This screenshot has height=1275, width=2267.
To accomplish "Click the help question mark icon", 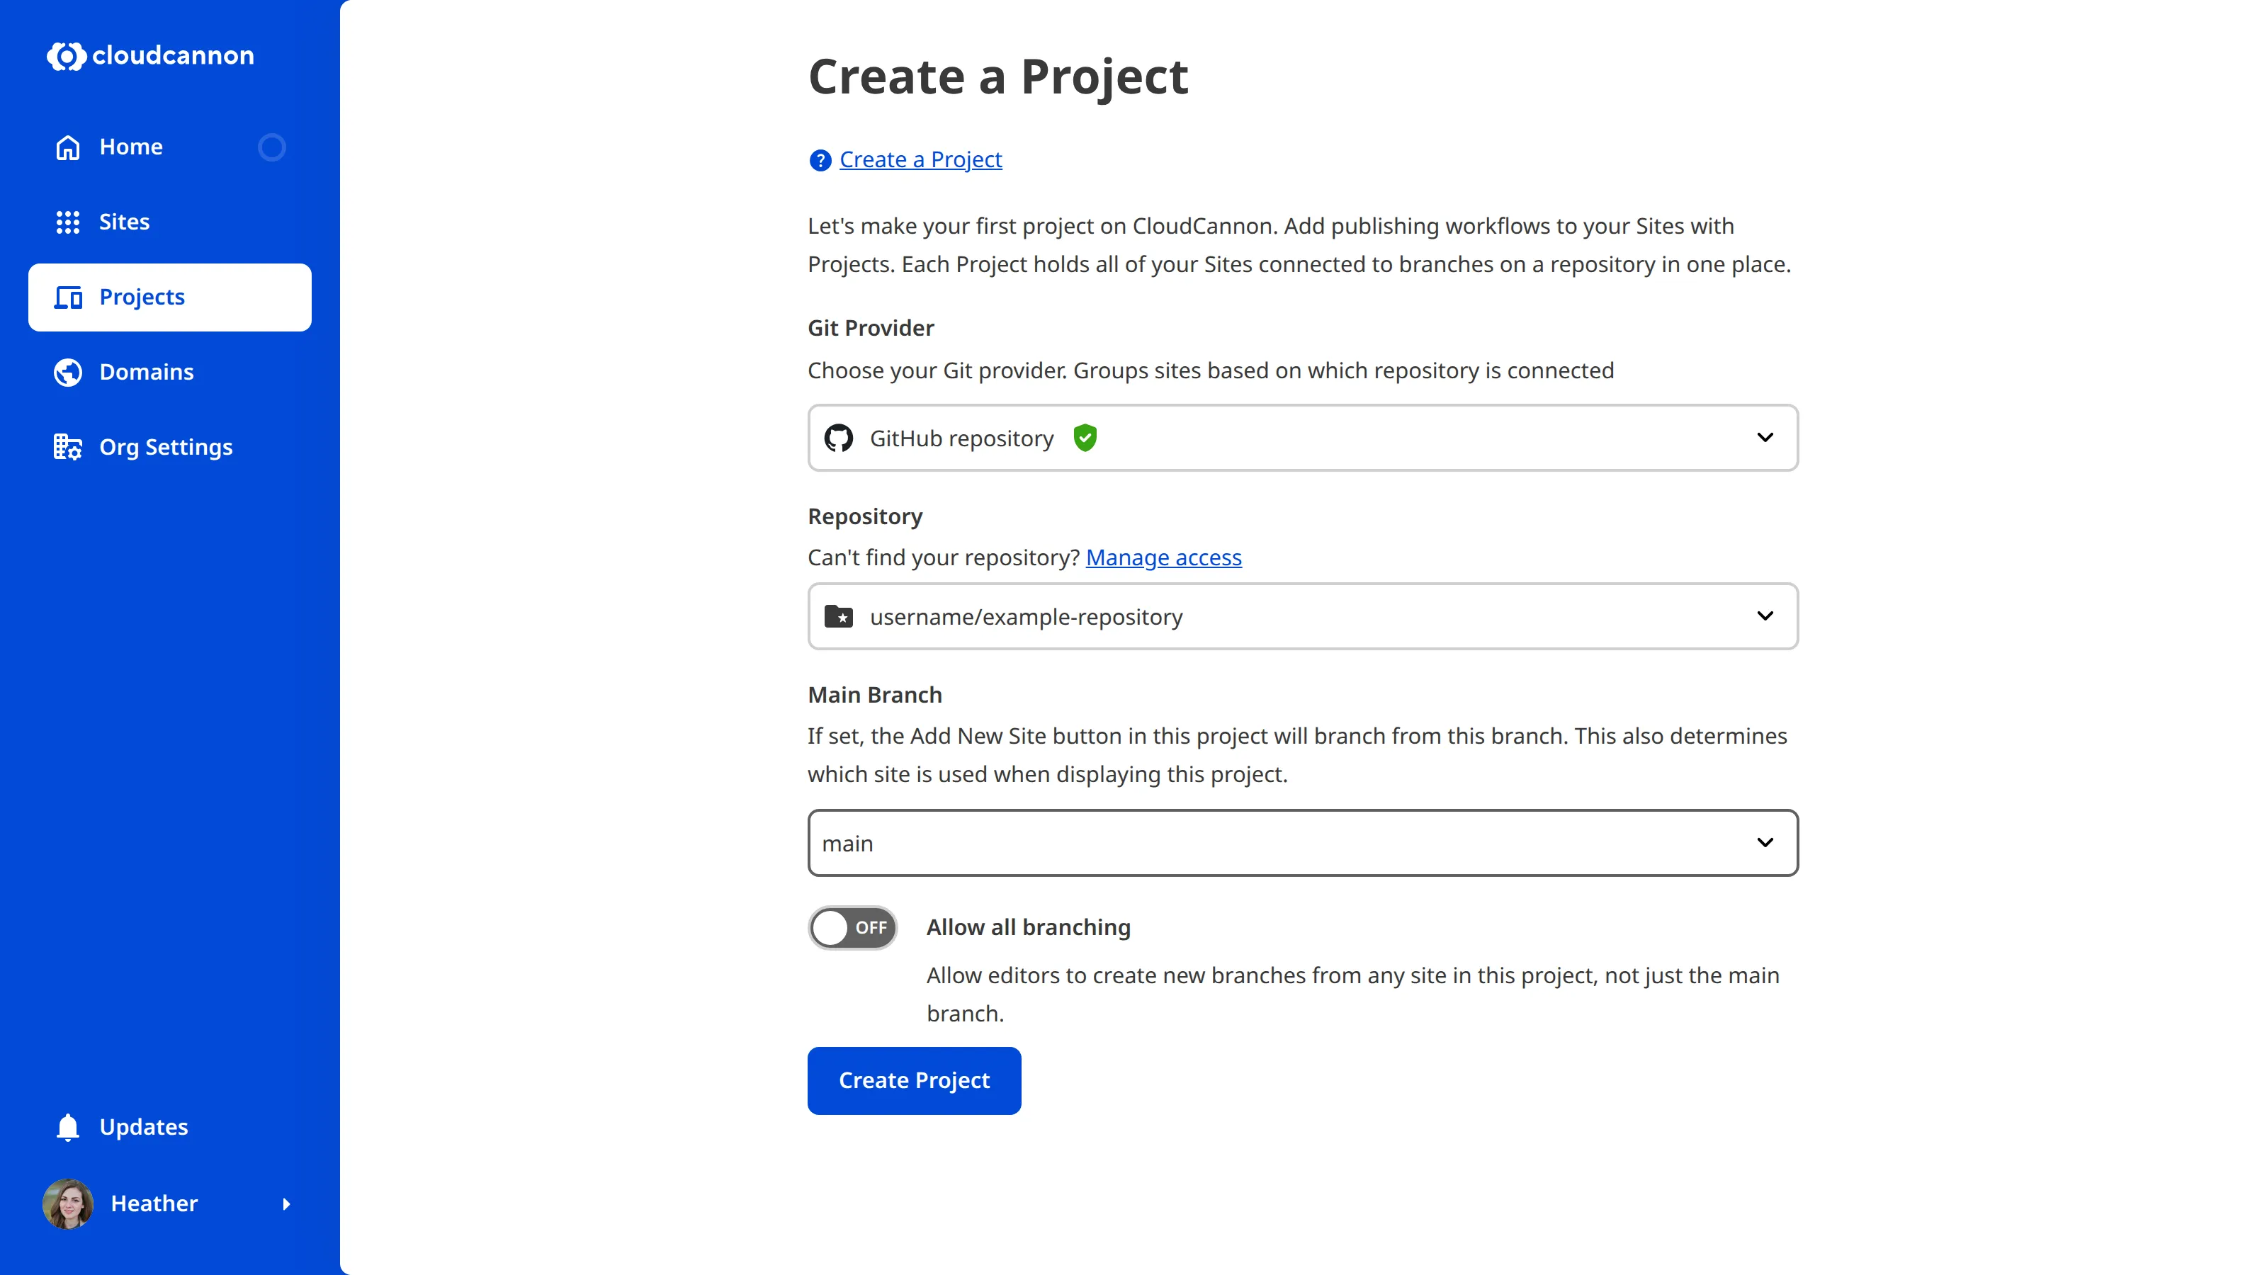I will pos(820,160).
